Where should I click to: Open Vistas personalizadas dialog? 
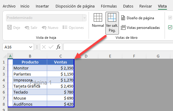(140, 28)
